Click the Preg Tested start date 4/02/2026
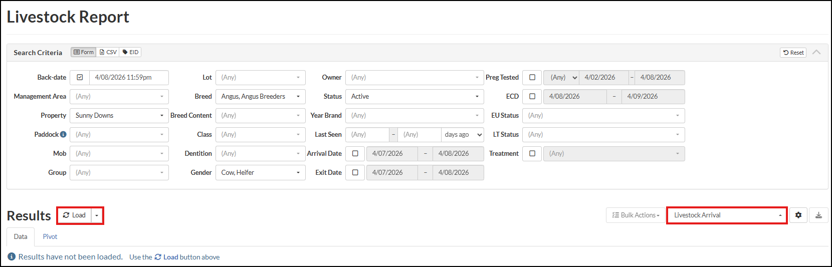 pos(604,78)
